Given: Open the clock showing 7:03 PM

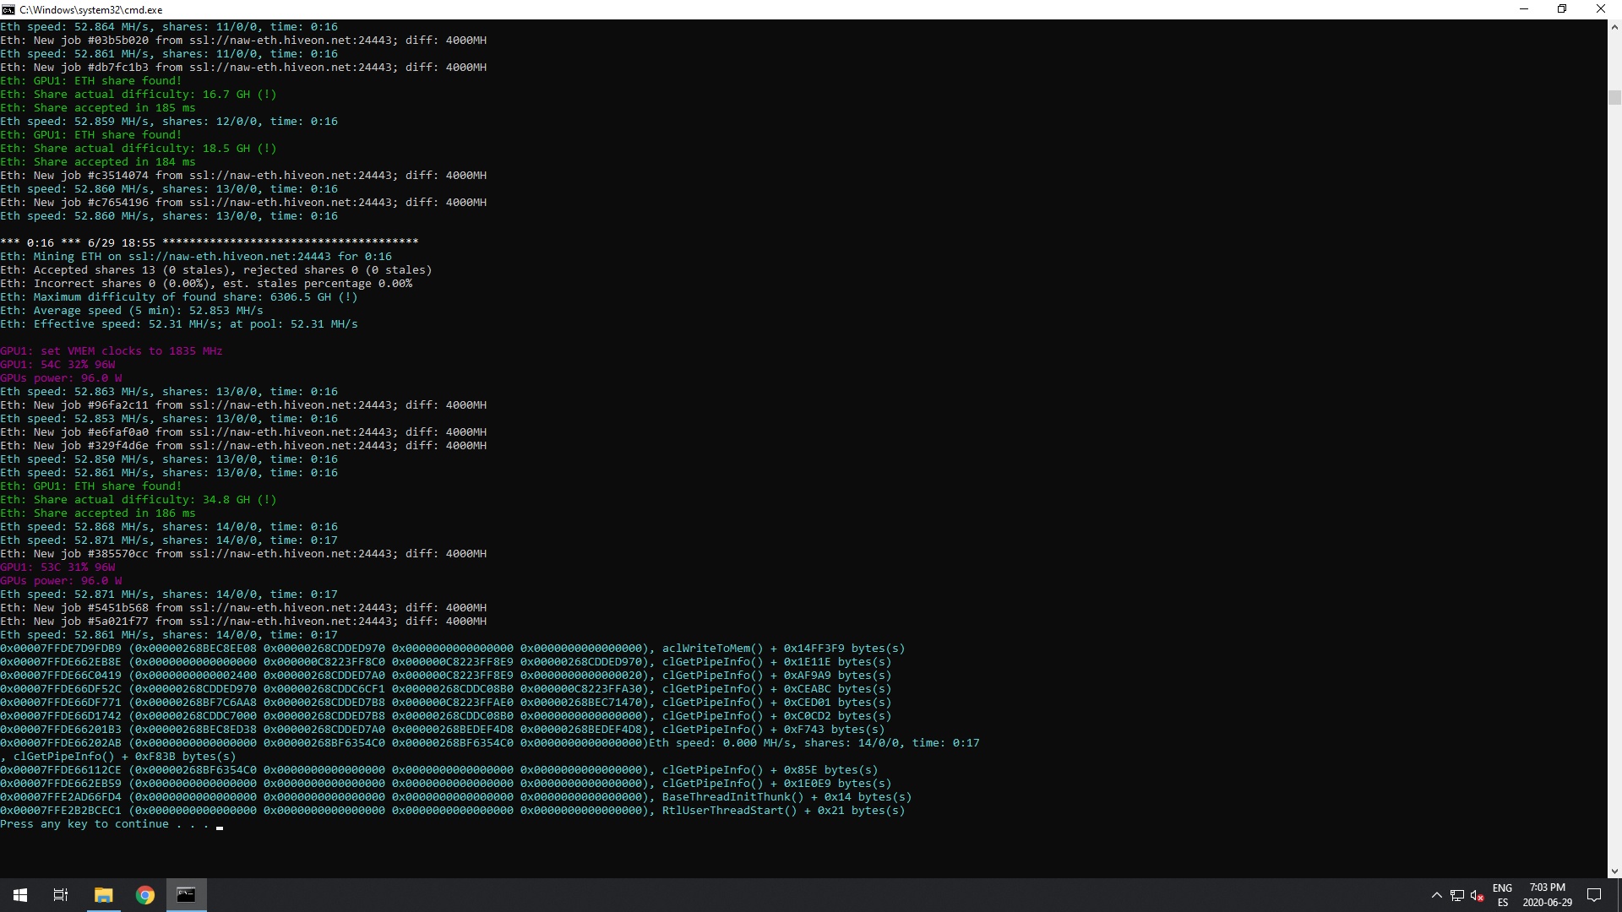Looking at the screenshot, I should (x=1547, y=895).
